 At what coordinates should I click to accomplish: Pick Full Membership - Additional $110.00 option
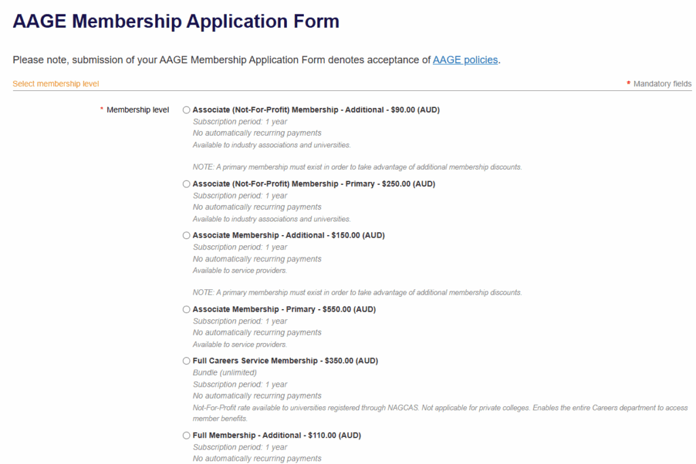pyautogui.click(x=186, y=435)
